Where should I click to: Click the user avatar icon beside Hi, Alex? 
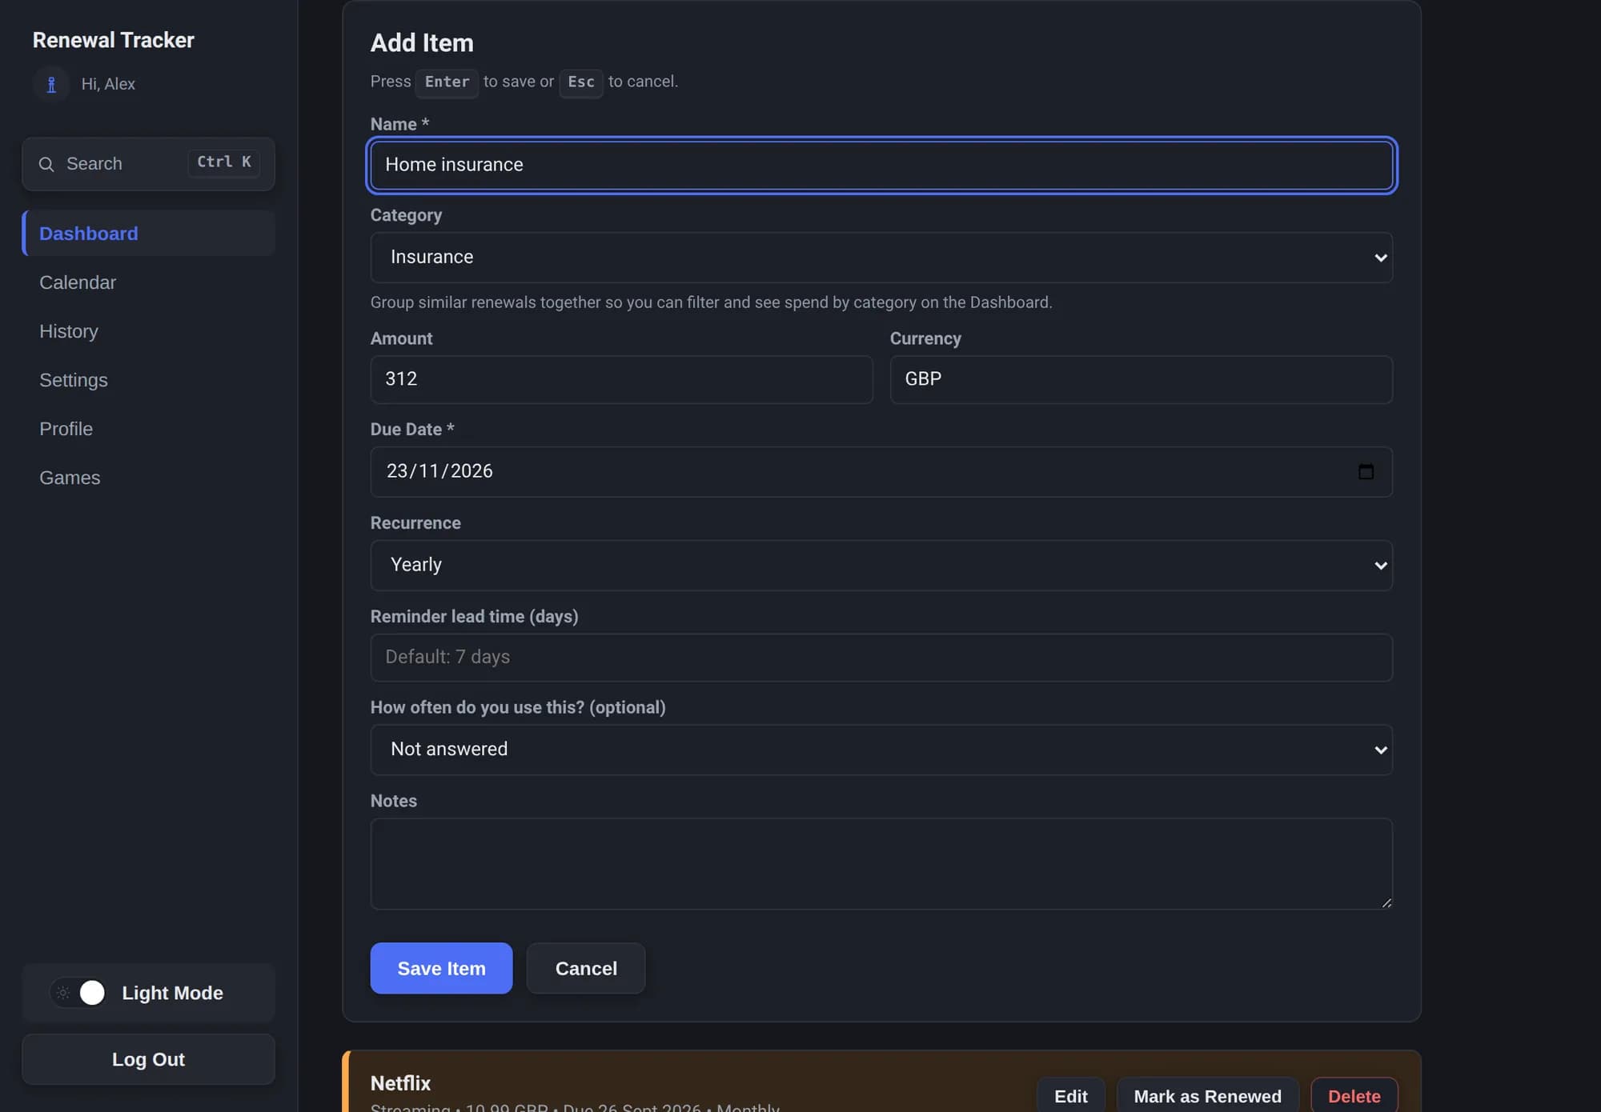51,84
